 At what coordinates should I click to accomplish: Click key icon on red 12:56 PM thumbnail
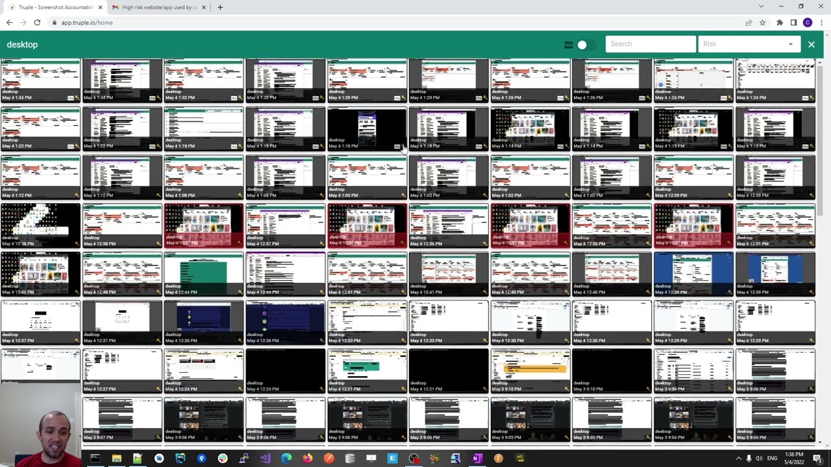403,244
